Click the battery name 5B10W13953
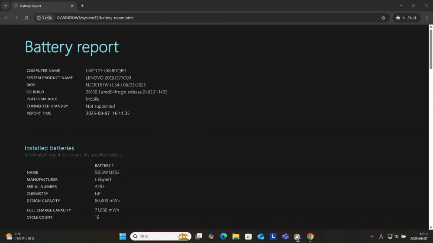 click(x=107, y=172)
